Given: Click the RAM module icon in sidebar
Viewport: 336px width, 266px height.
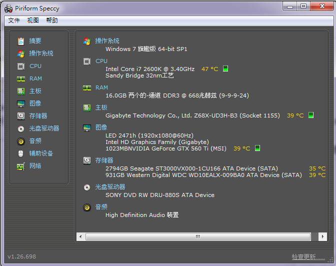Looking at the screenshot, I should [21, 79].
